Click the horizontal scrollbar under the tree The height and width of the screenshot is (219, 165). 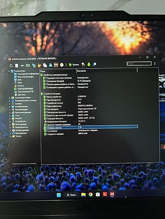(24, 163)
